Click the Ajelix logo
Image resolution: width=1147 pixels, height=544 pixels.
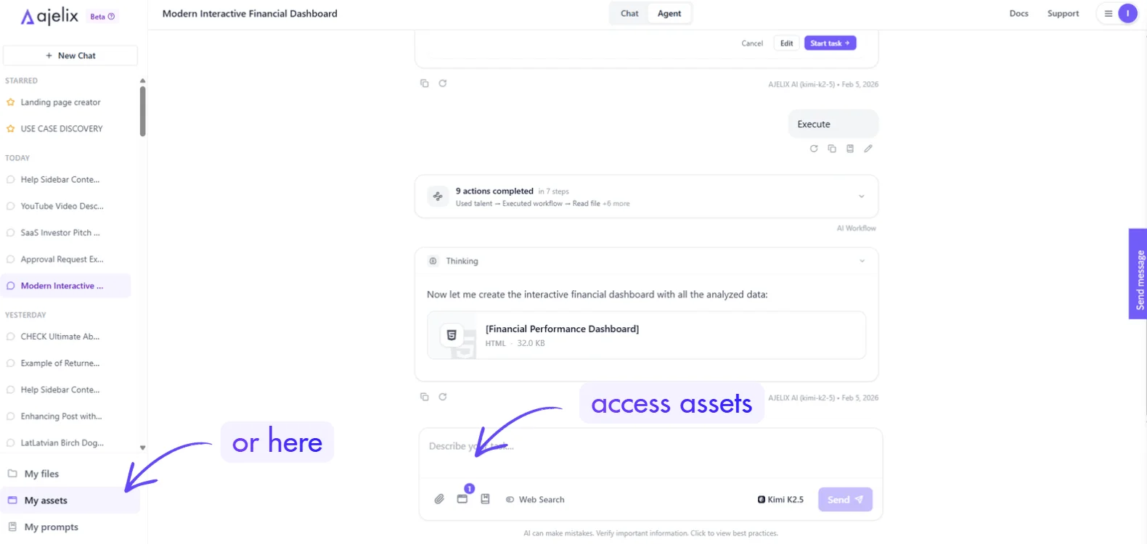click(x=49, y=16)
